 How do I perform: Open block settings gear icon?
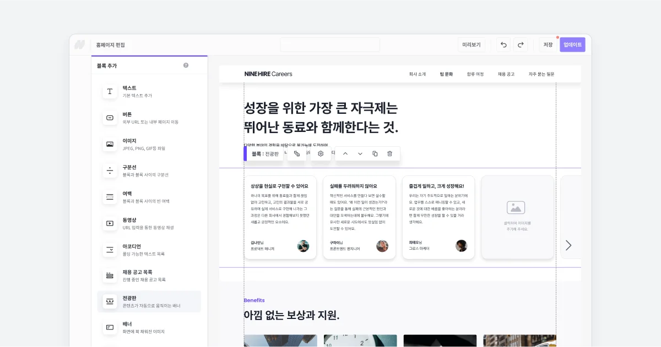(x=321, y=154)
